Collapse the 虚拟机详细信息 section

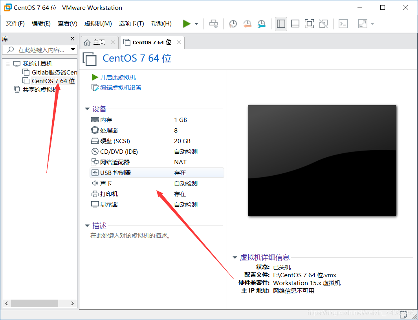235,258
